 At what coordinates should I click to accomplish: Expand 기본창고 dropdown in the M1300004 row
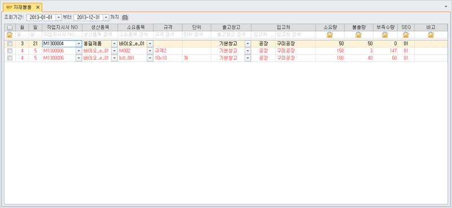pyautogui.click(x=247, y=43)
